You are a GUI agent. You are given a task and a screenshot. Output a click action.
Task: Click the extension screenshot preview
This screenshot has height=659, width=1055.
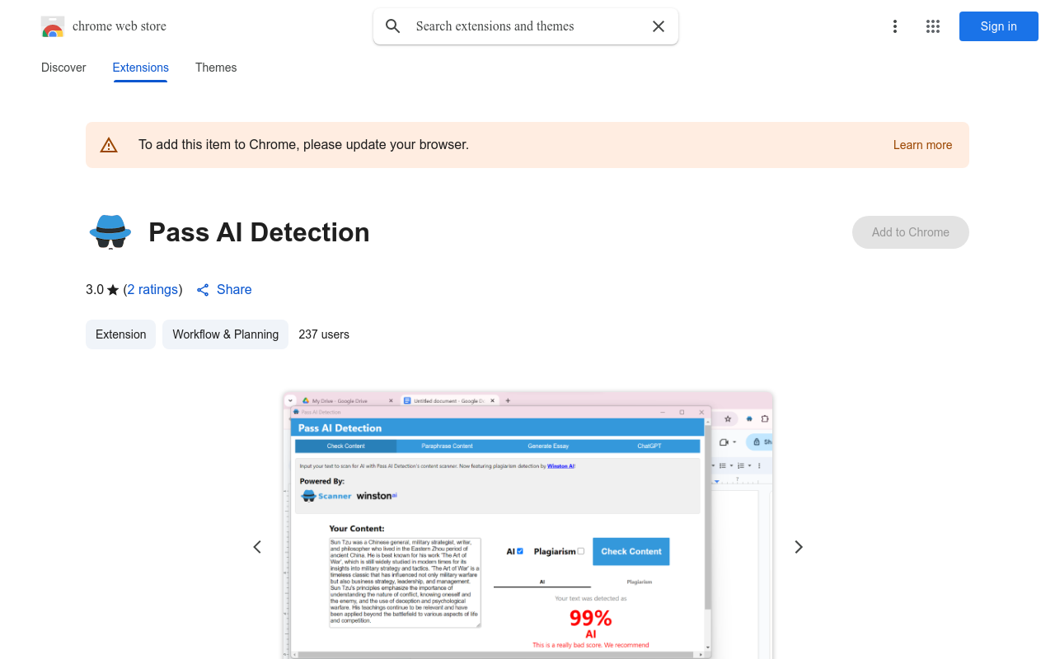tap(527, 525)
